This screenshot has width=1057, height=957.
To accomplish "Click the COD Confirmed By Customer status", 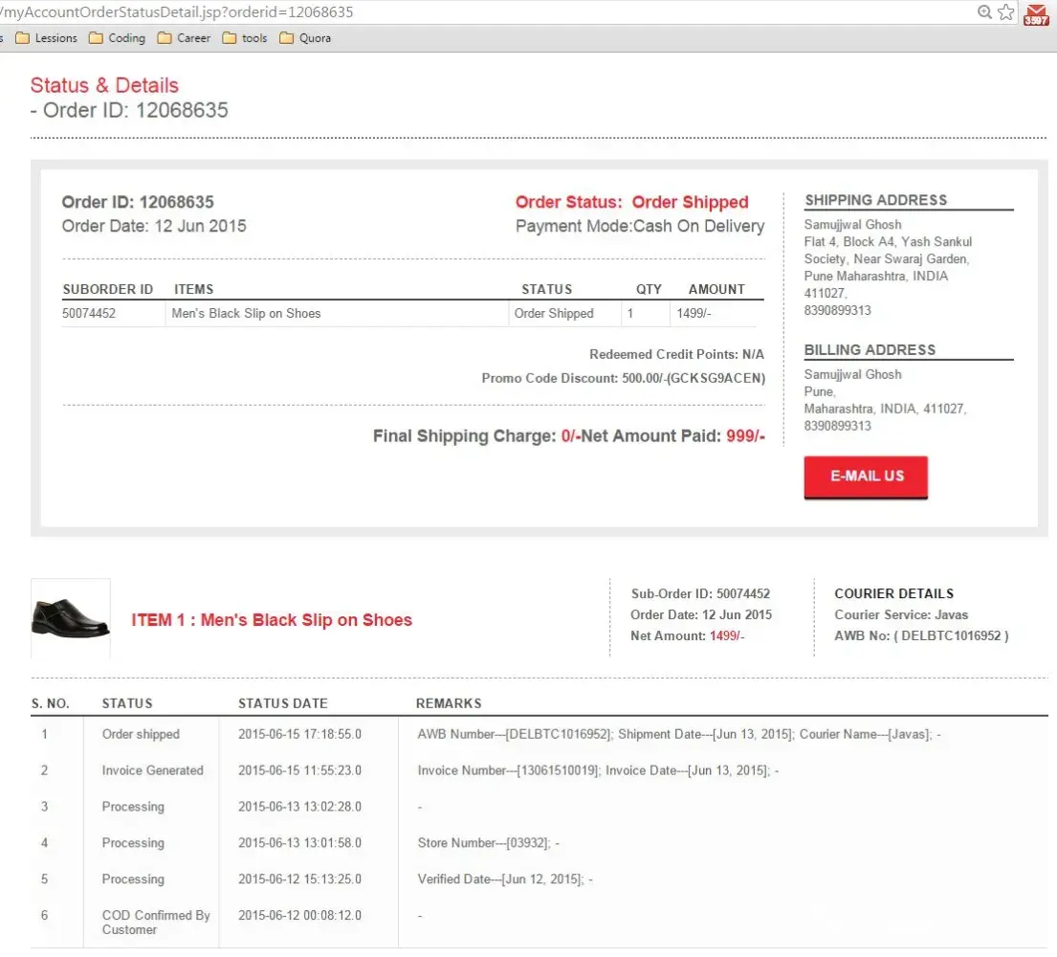I will point(156,922).
